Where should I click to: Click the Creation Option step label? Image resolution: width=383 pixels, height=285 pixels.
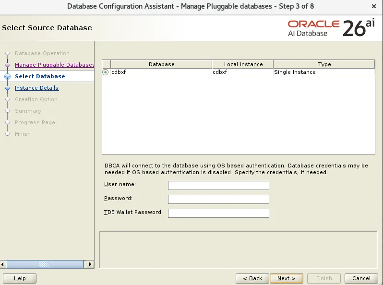point(36,99)
